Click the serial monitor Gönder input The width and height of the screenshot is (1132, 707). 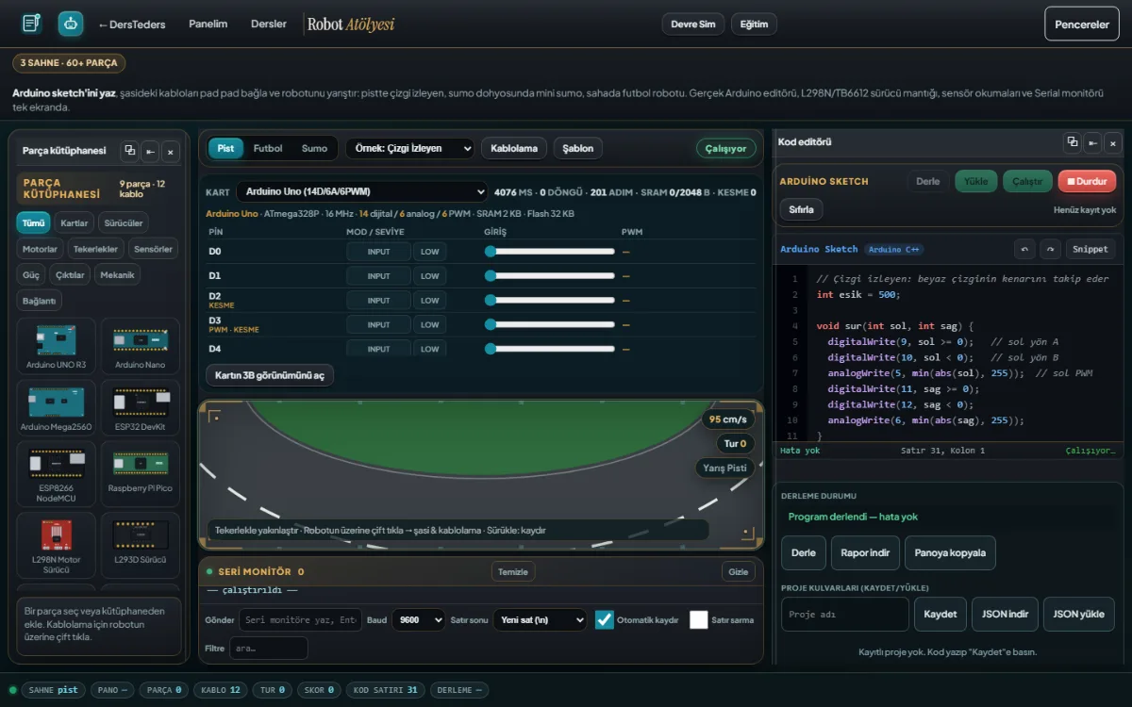(300, 620)
